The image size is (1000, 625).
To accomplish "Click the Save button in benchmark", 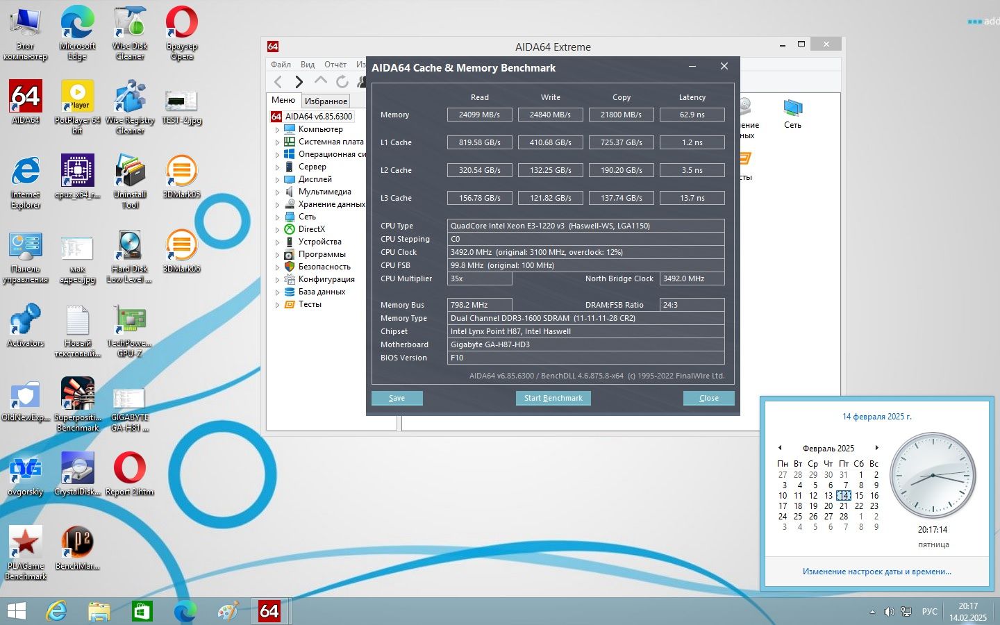I will pyautogui.click(x=397, y=398).
